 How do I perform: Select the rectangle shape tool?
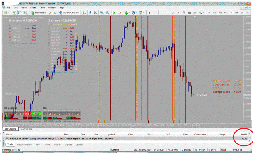[x=189, y=13]
